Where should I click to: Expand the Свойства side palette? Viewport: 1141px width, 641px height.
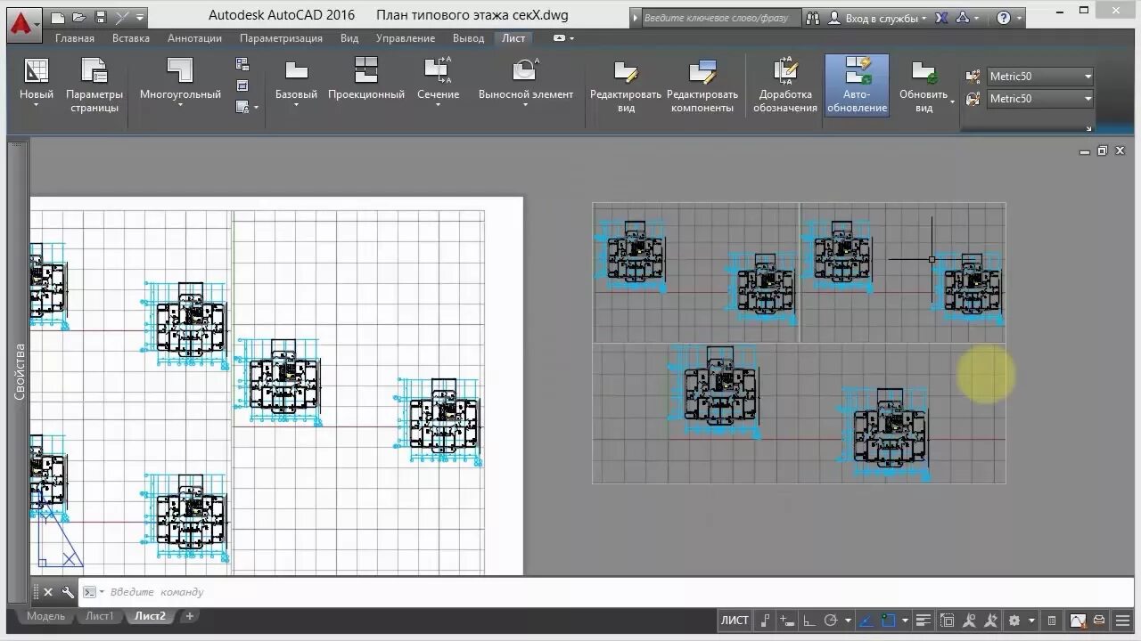(x=19, y=371)
